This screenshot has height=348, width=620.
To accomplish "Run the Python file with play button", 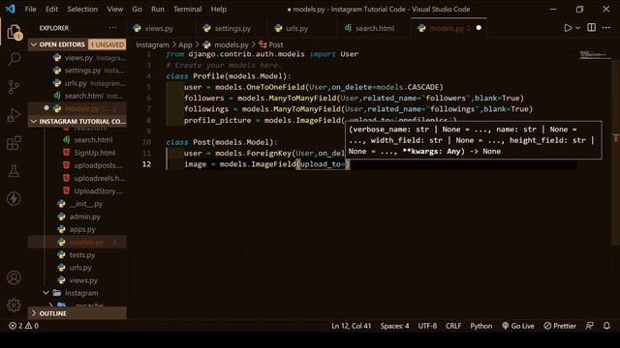I will 568,28.
